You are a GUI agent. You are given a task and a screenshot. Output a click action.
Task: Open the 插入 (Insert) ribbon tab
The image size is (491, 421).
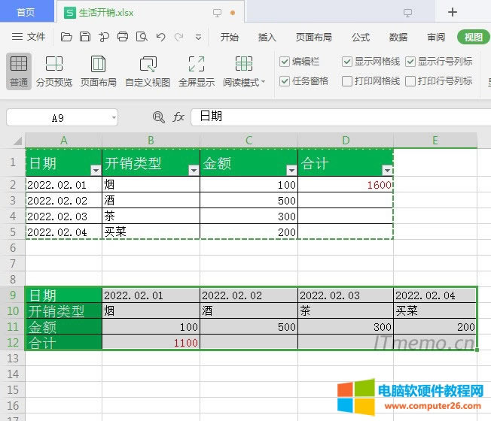pyautogui.click(x=267, y=37)
